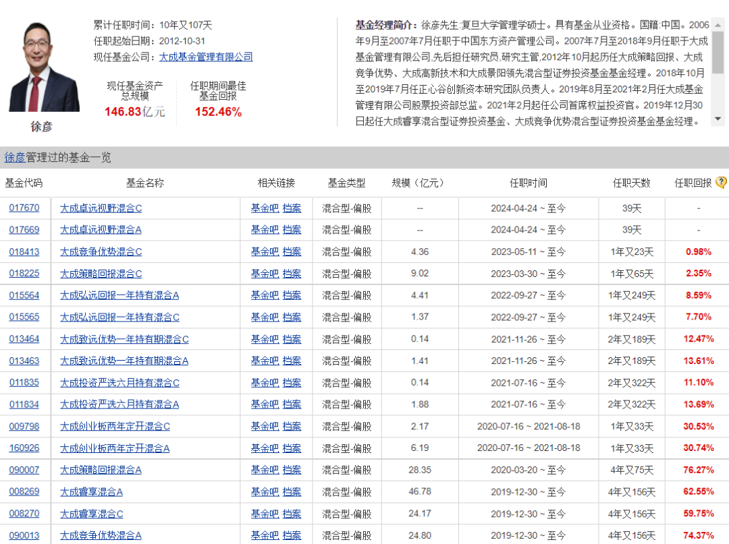Open 基金吧 for 大成致远优势一年持有期混合C
The height and width of the screenshot is (544, 729).
pyautogui.click(x=265, y=339)
